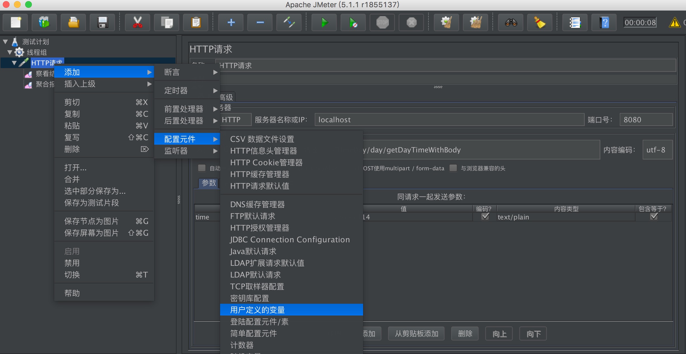Click the Cut scissors icon
686x354 pixels.
137,22
